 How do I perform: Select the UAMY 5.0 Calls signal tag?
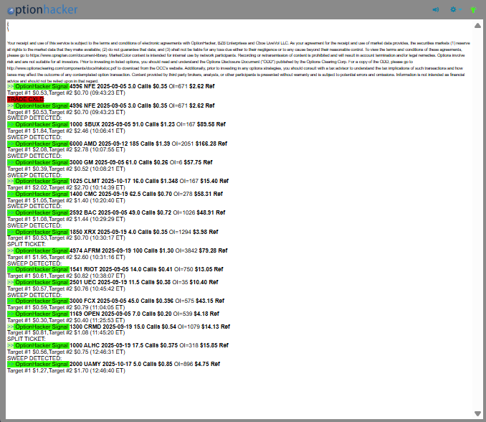(42, 365)
